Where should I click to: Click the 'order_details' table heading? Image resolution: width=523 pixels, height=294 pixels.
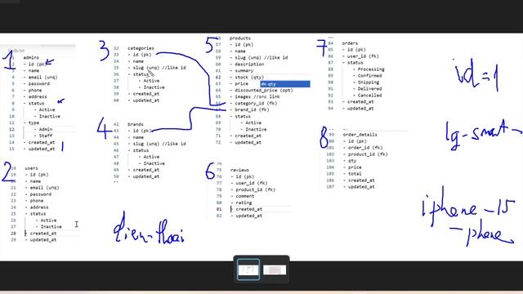point(360,134)
